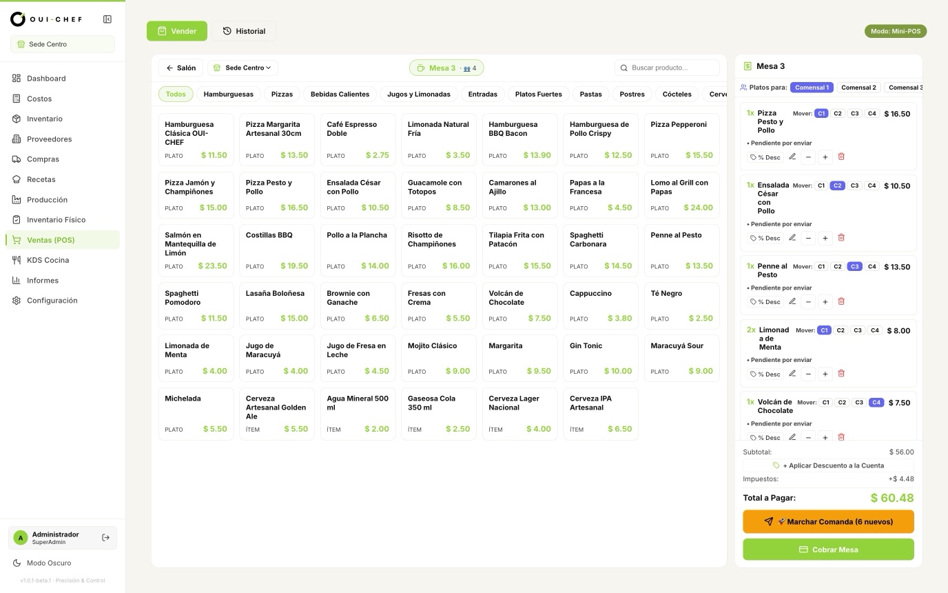Increase Penne al Pesto quantity with plus
The image size is (948, 593).
coord(825,301)
